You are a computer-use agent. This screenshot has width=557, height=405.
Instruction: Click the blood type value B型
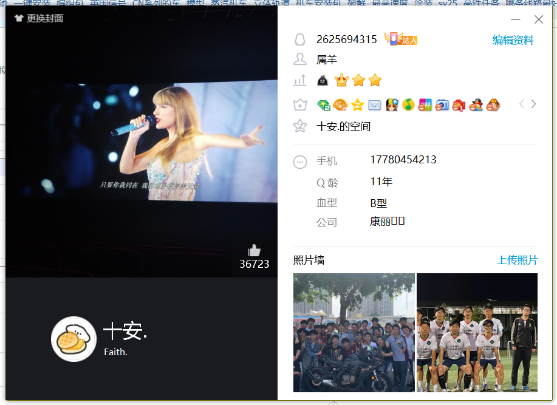[x=378, y=203]
